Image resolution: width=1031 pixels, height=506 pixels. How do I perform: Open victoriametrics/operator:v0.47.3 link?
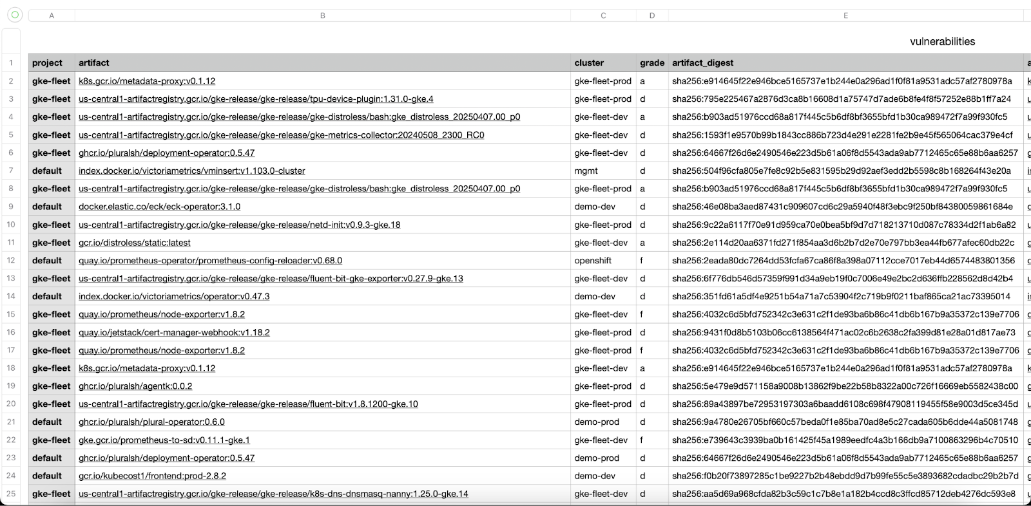coord(174,297)
